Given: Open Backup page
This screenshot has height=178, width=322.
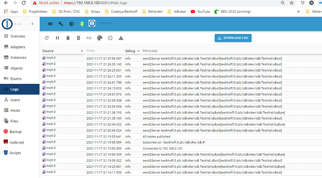Looking at the screenshot, I should [x=20, y=132].
